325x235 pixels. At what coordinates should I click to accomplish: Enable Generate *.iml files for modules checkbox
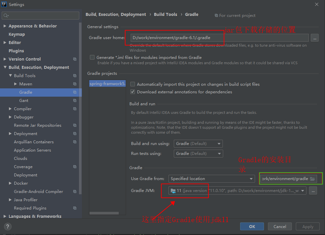92,57
